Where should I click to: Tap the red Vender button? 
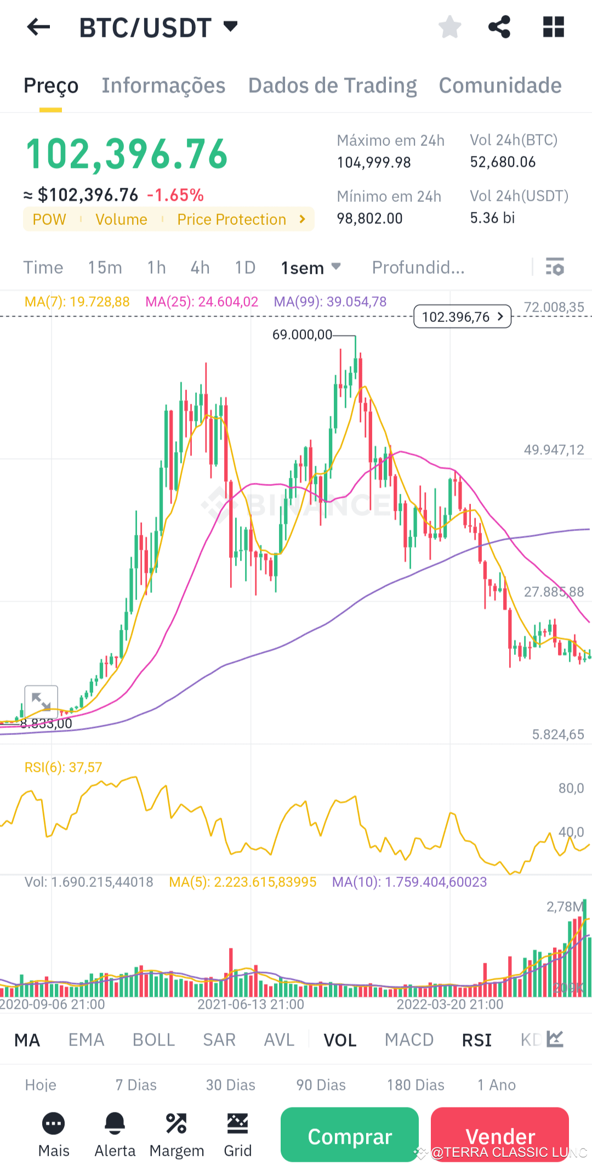(x=500, y=1135)
